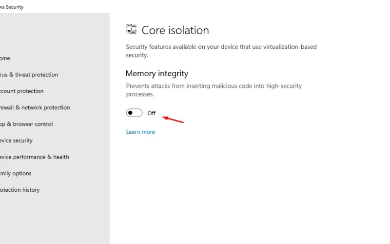Select App & browser control

pyautogui.click(x=26, y=124)
